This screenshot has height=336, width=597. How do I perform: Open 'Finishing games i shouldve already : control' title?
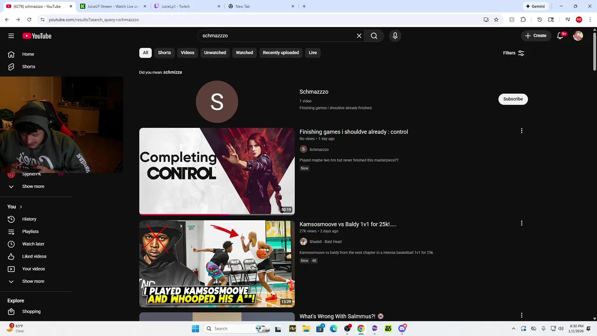(354, 132)
